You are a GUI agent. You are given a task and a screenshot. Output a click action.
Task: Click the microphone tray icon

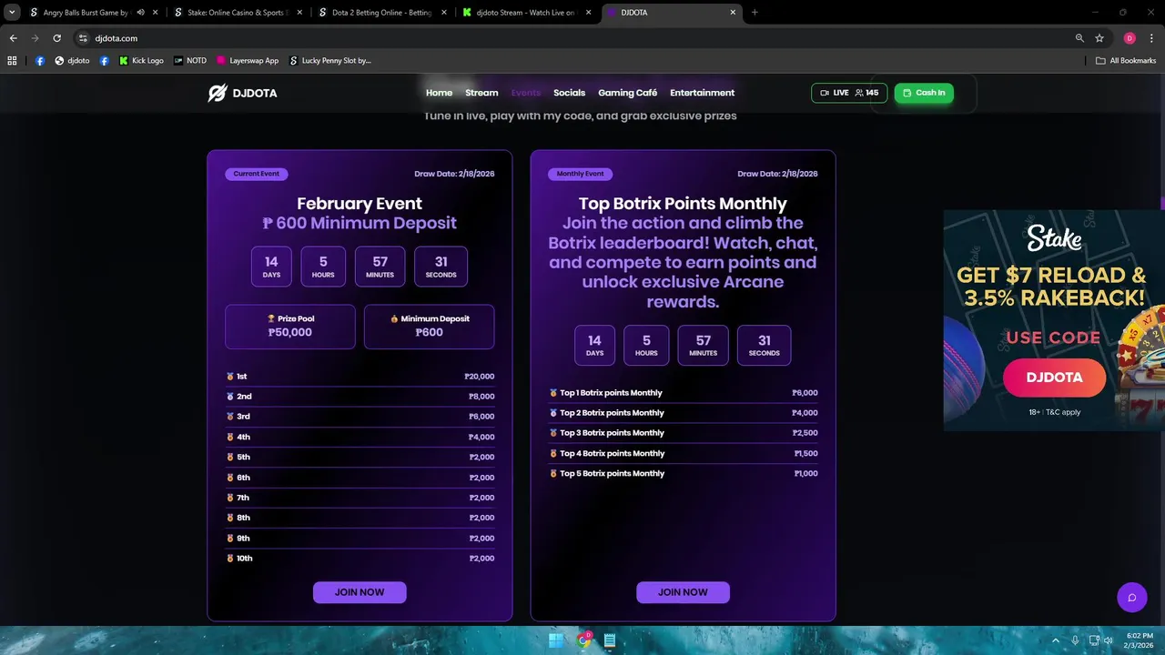pyautogui.click(x=1075, y=640)
